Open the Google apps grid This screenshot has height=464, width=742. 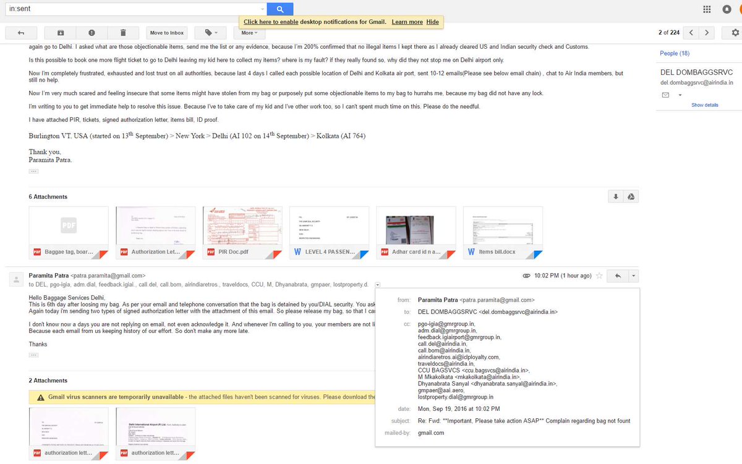(707, 9)
